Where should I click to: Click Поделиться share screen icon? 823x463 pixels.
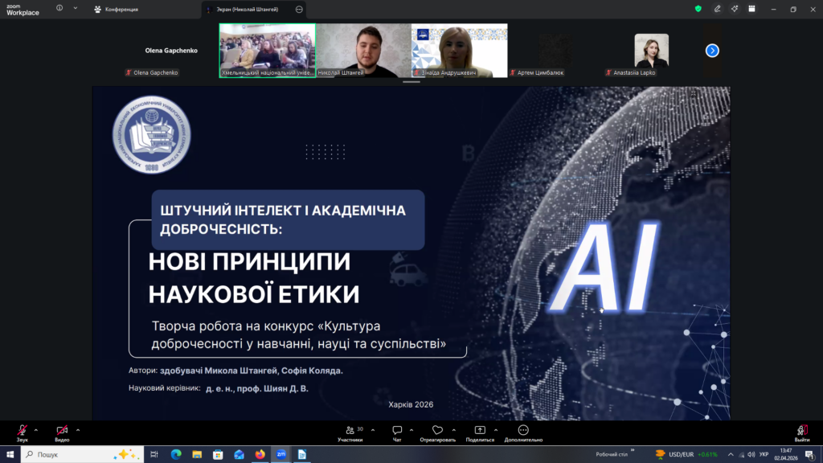480,431
